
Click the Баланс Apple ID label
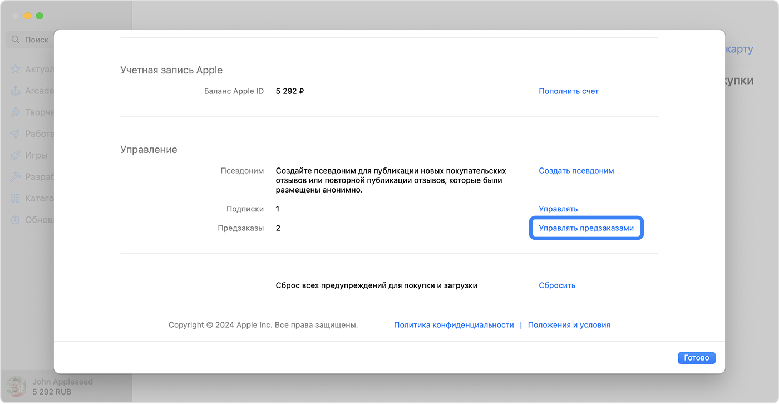(234, 91)
